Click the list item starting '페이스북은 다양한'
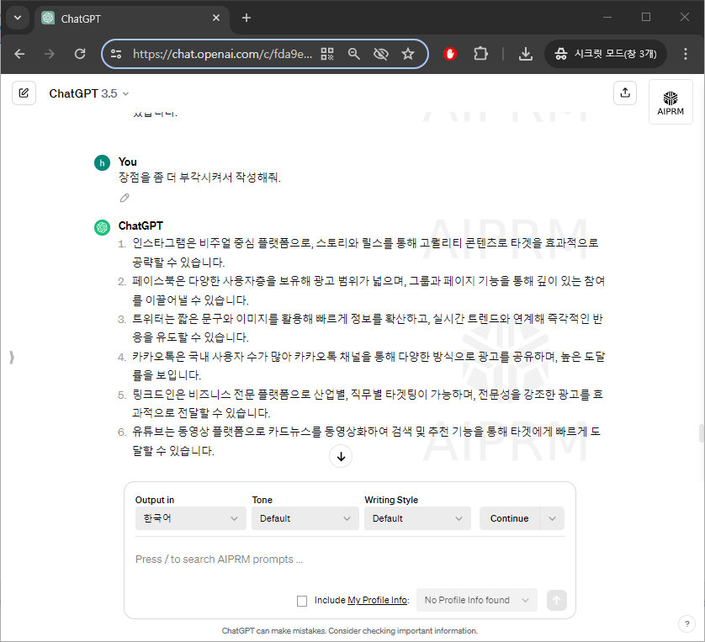This screenshot has width=705, height=642. 368,290
